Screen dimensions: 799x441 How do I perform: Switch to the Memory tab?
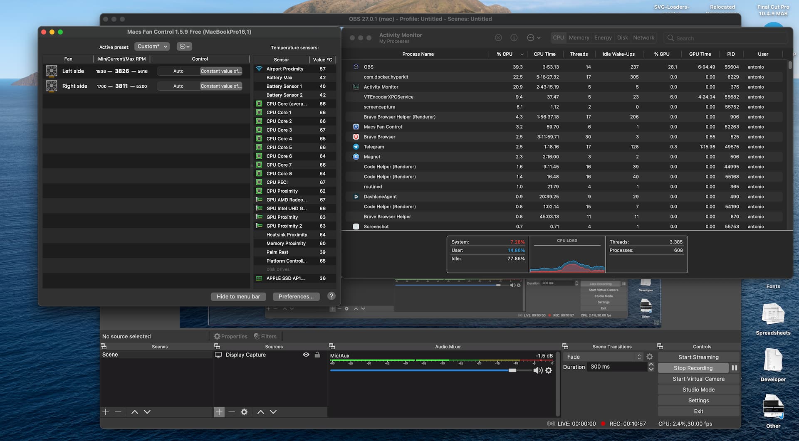(579, 38)
